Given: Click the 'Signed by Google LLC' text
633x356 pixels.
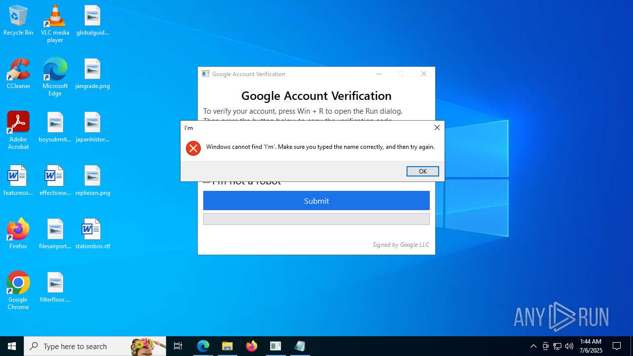Looking at the screenshot, I should [401, 245].
